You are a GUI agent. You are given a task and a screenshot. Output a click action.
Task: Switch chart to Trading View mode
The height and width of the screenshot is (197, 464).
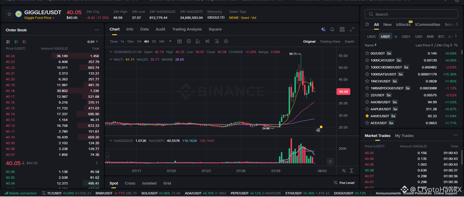coord(330,41)
